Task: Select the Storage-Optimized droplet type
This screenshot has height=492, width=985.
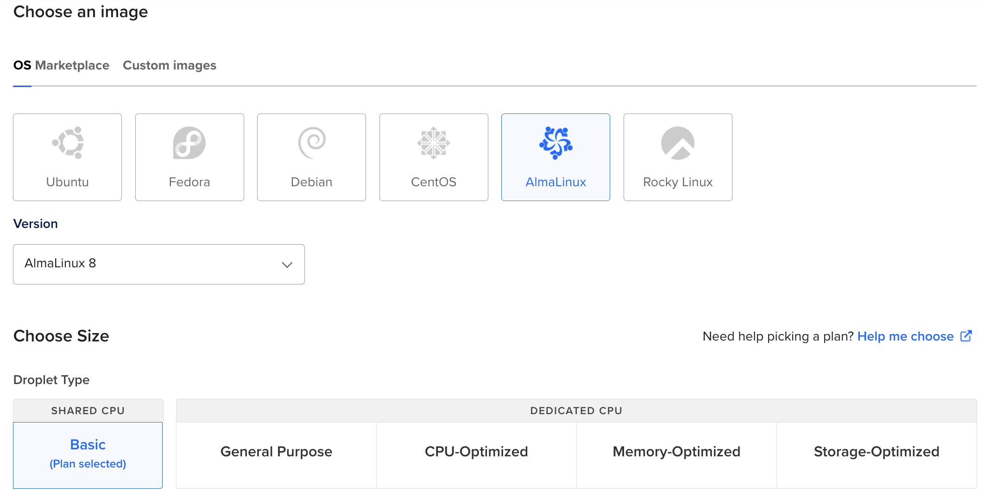Action: pyautogui.click(x=877, y=452)
